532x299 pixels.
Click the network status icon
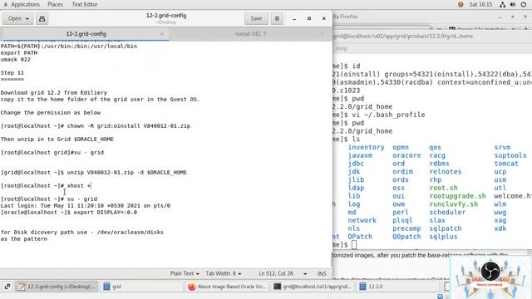click(x=502, y=4)
